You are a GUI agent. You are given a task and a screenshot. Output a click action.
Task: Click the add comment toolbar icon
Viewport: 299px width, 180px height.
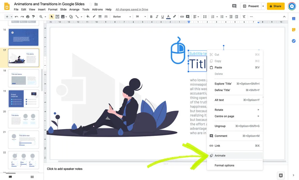click(x=188, y=17)
